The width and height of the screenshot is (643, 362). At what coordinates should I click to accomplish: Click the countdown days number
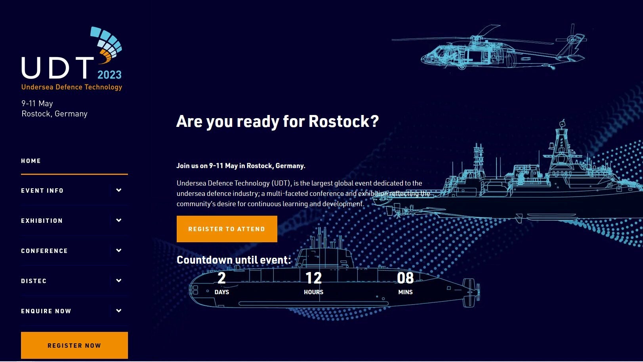tap(221, 278)
